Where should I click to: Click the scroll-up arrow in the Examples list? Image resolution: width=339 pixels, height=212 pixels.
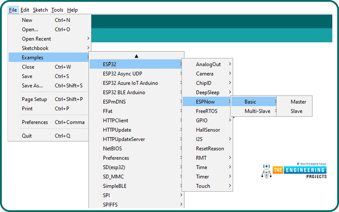point(137,56)
